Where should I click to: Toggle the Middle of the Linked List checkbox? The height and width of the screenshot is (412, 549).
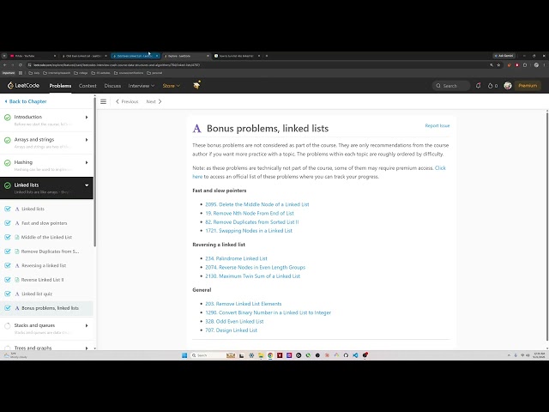pos(8,237)
